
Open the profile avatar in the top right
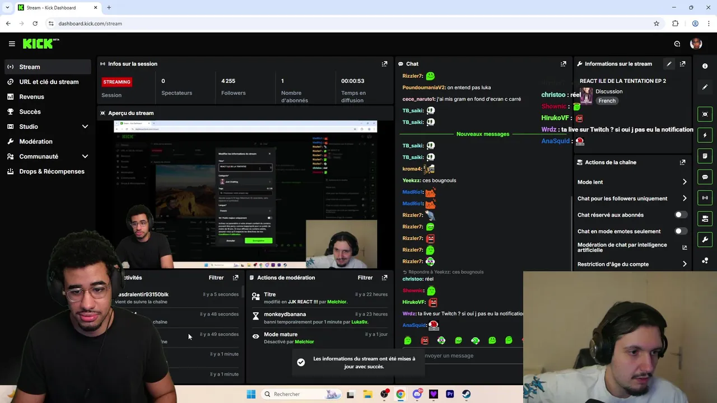tap(696, 44)
